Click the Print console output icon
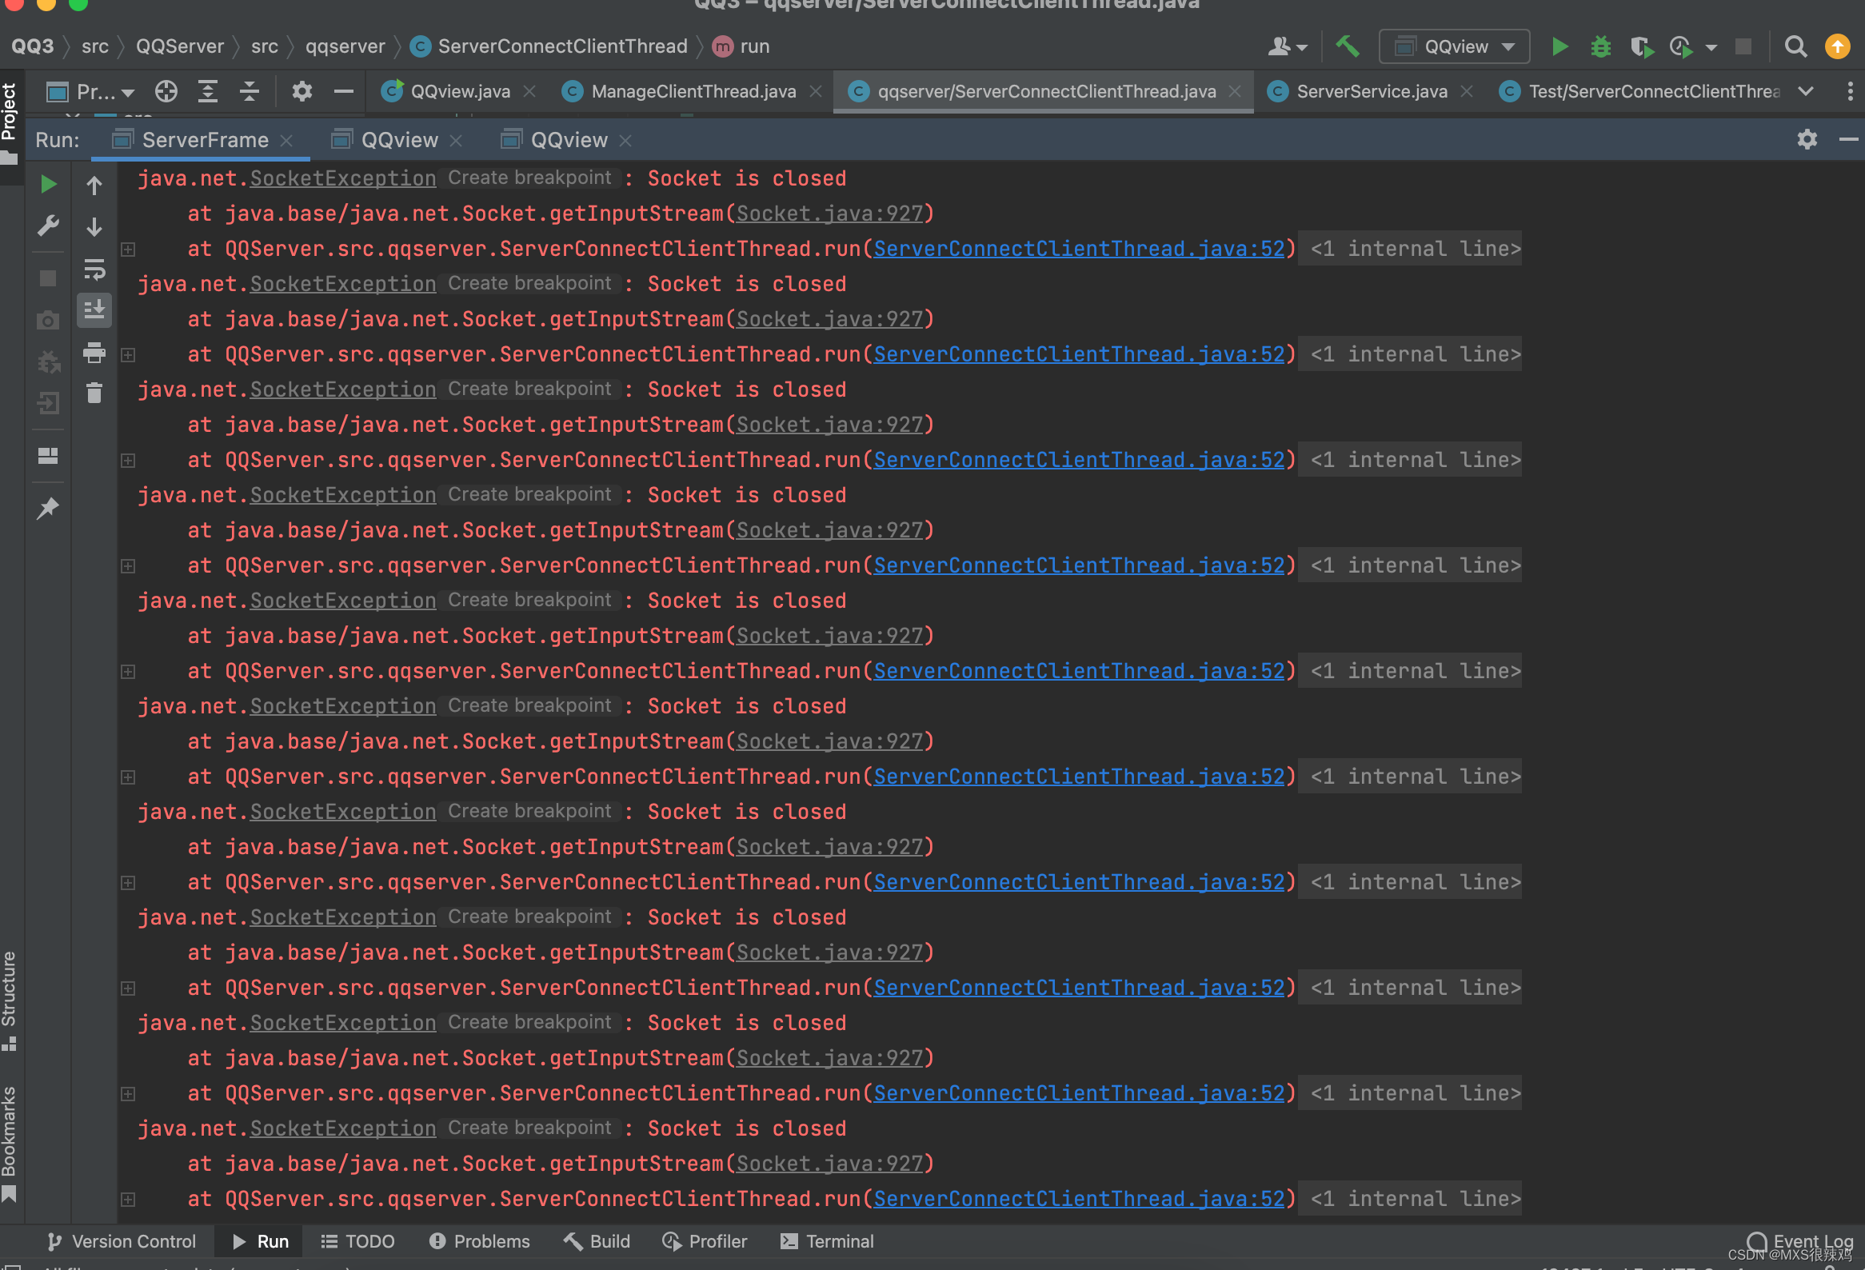The height and width of the screenshot is (1270, 1865). pyautogui.click(x=94, y=351)
